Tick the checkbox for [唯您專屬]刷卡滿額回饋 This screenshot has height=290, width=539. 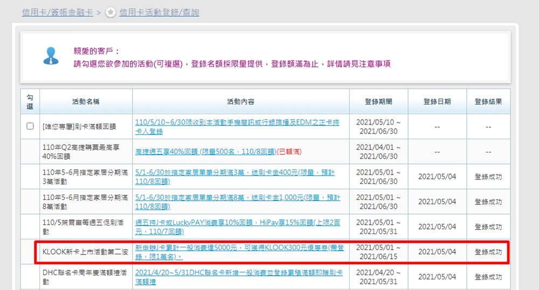30,127
